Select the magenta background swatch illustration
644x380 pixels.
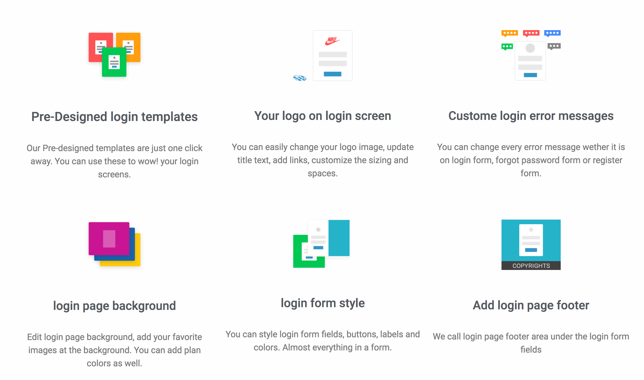click(x=109, y=238)
